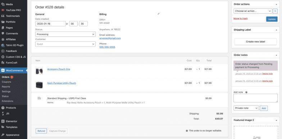This screenshot has width=282, height=139.
Task: Collapse the Order notes panel
Action: 276,55
